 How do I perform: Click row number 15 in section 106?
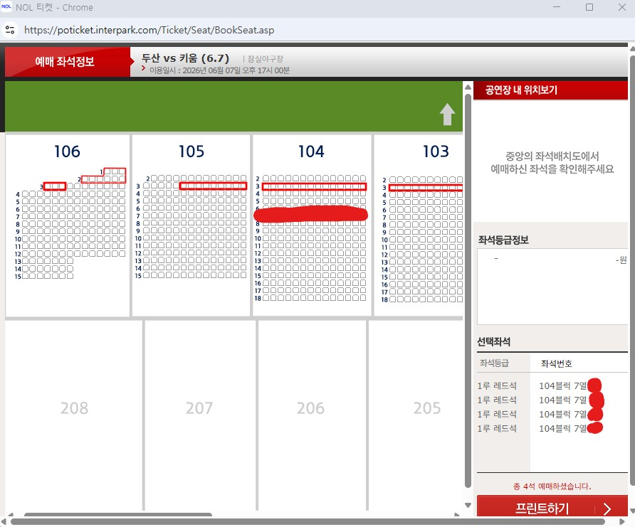pos(18,277)
